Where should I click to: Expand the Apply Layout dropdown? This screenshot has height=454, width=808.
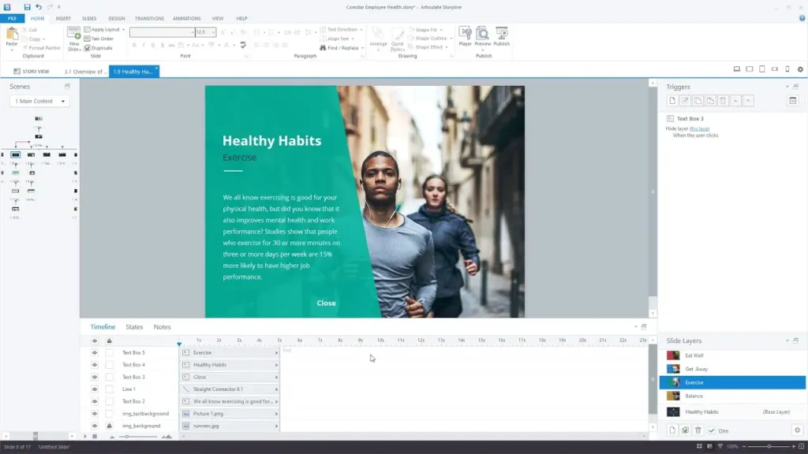tap(123, 29)
